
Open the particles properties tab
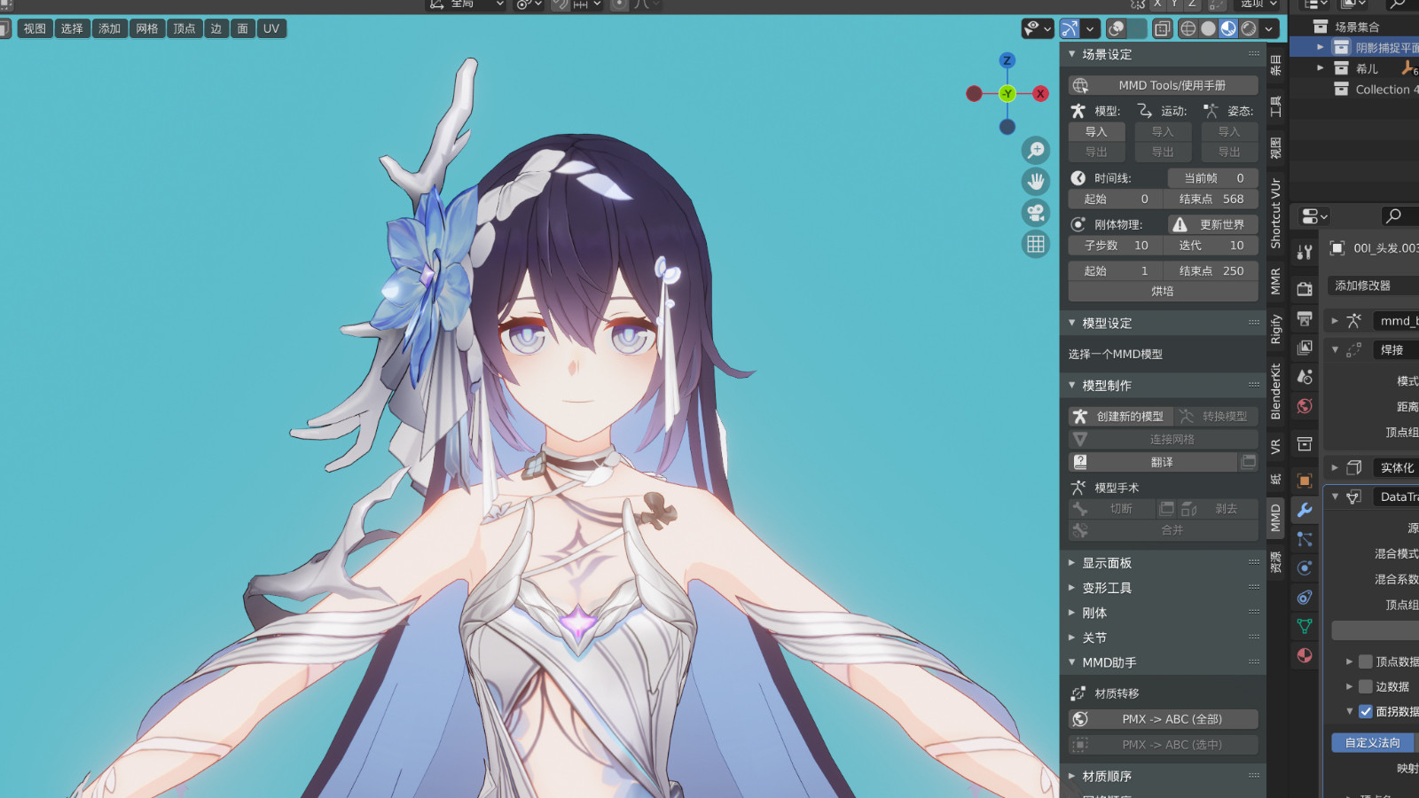[1305, 539]
